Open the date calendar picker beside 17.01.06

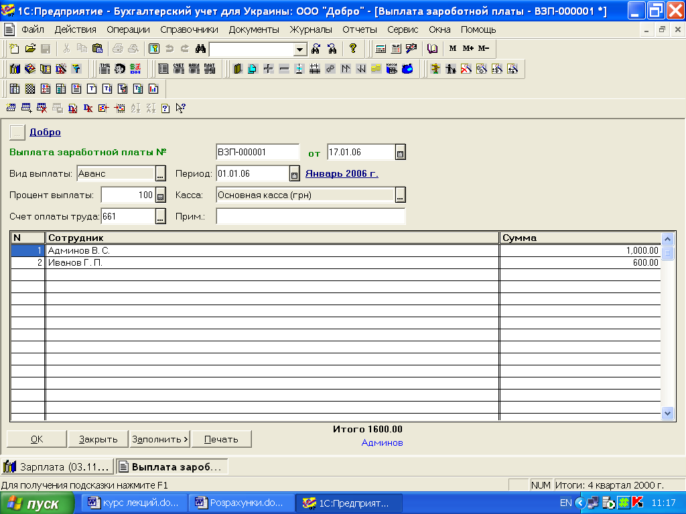coord(401,153)
